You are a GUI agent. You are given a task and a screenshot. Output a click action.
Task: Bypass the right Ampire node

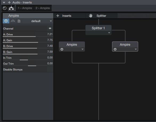(x=115, y=49)
